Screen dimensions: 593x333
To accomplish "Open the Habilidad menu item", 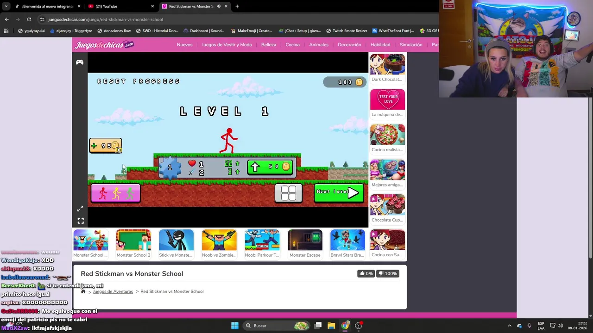I will [x=380, y=45].
